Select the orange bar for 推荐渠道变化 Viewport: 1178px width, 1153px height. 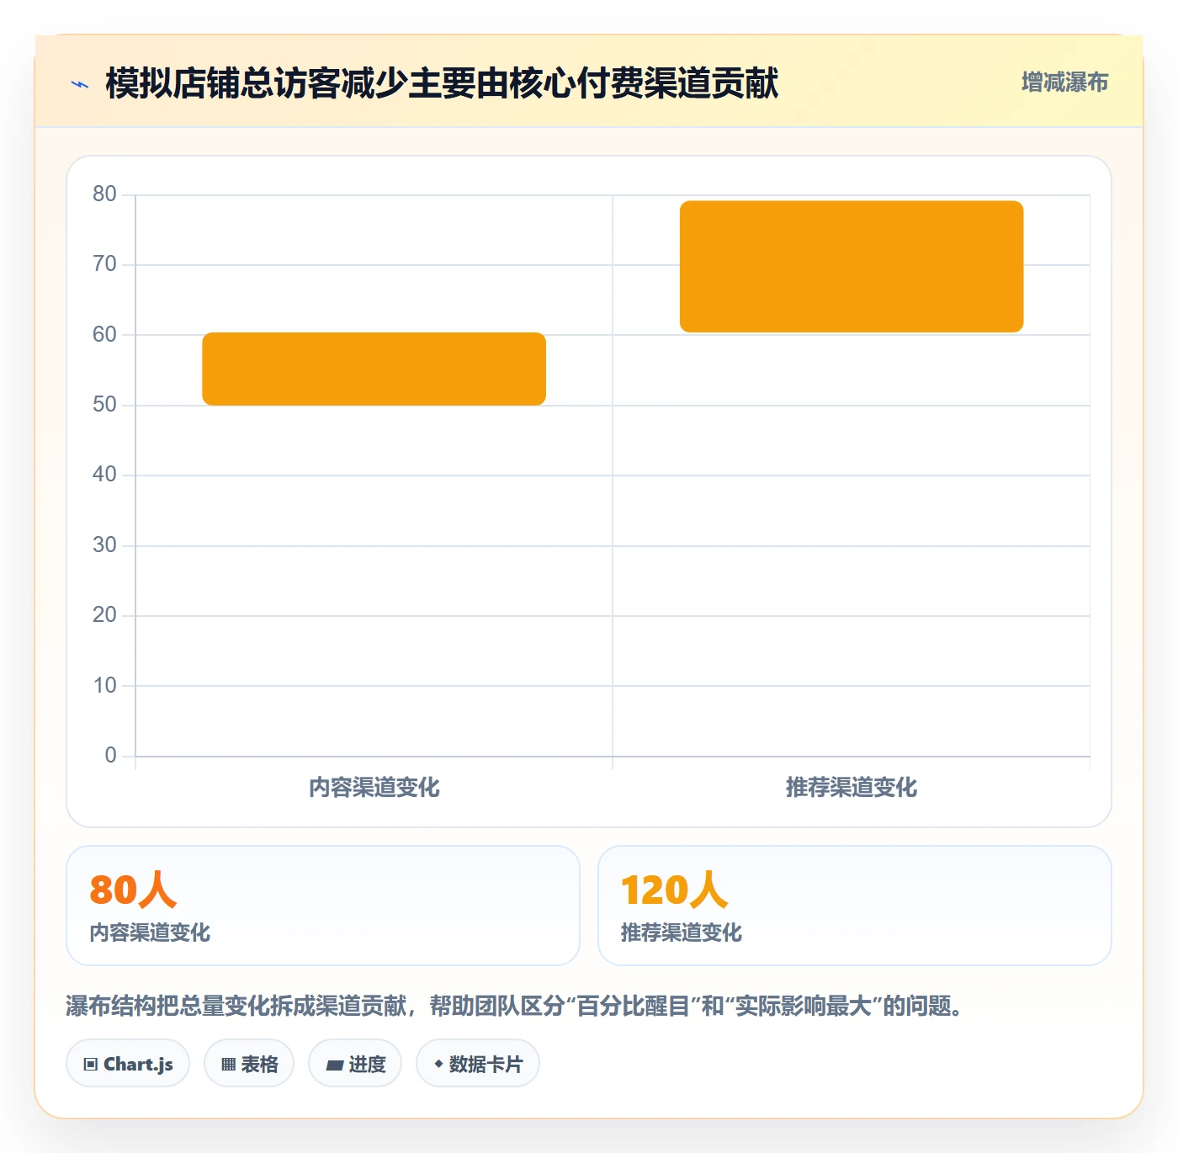(852, 266)
